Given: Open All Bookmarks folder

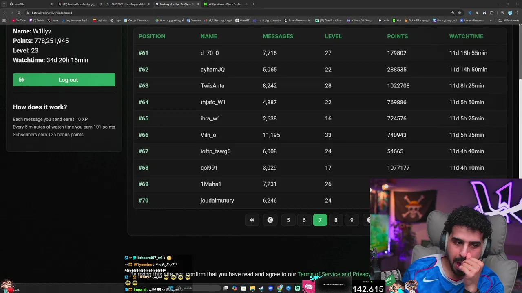Looking at the screenshot, I should (x=509, y=20).
